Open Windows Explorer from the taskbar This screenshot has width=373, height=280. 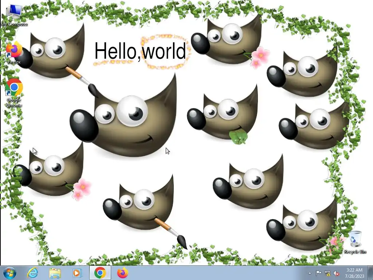click(55, 273)
